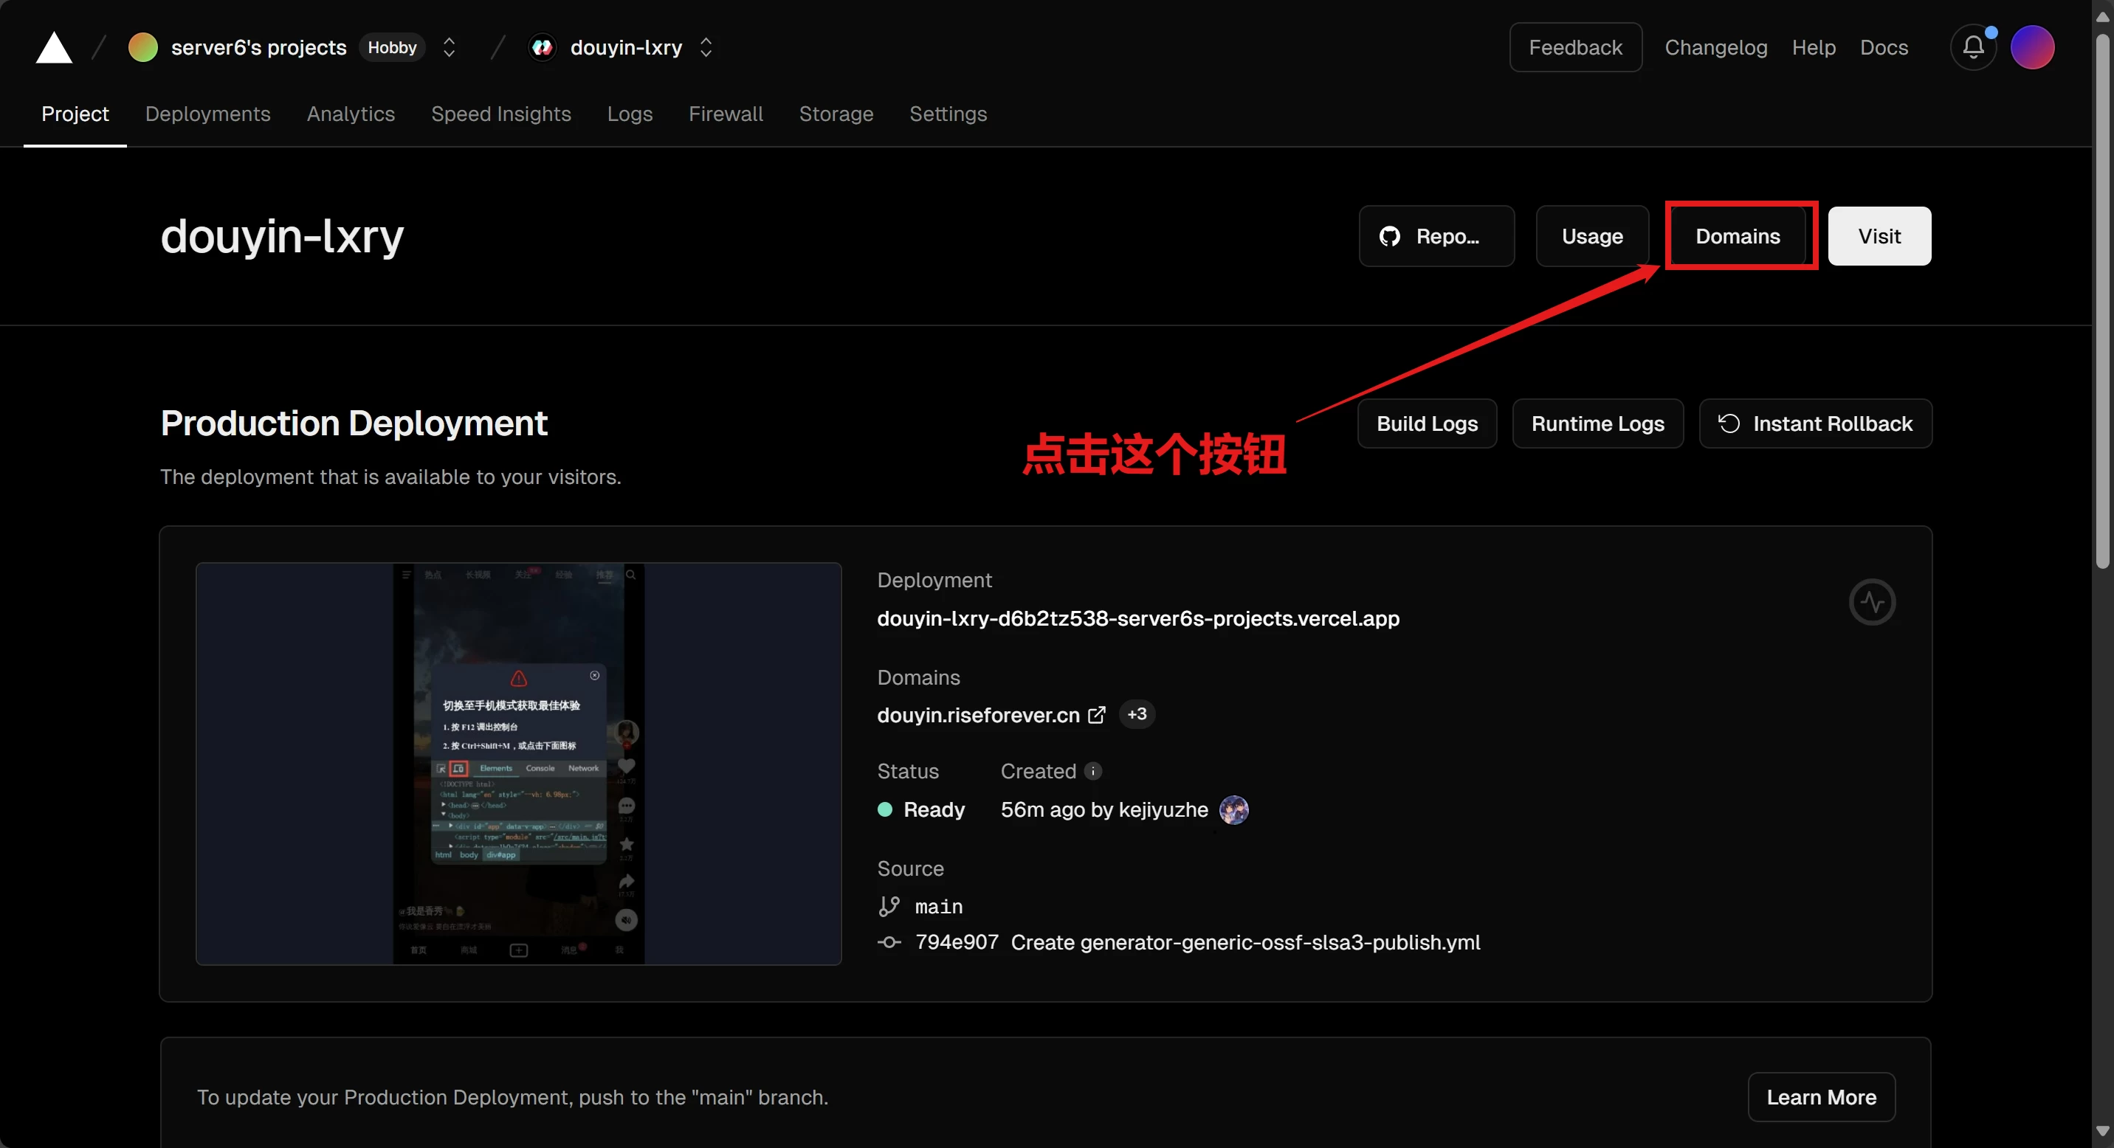The width and height of the screenshot is (2114, 1148).
Task: Switch to the Deployments tab
Action: point(207,114)
